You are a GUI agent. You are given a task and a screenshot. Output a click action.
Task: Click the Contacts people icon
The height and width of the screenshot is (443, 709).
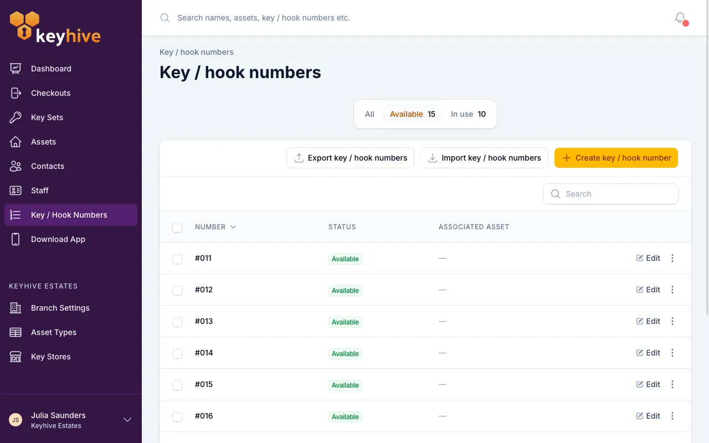(x=16, y=166)
